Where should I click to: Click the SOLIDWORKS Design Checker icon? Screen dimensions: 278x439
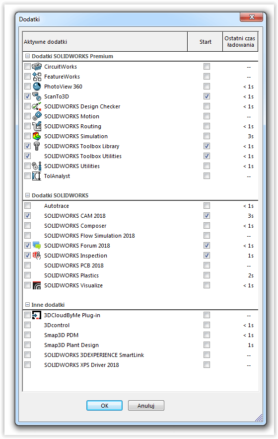point(37,106)
